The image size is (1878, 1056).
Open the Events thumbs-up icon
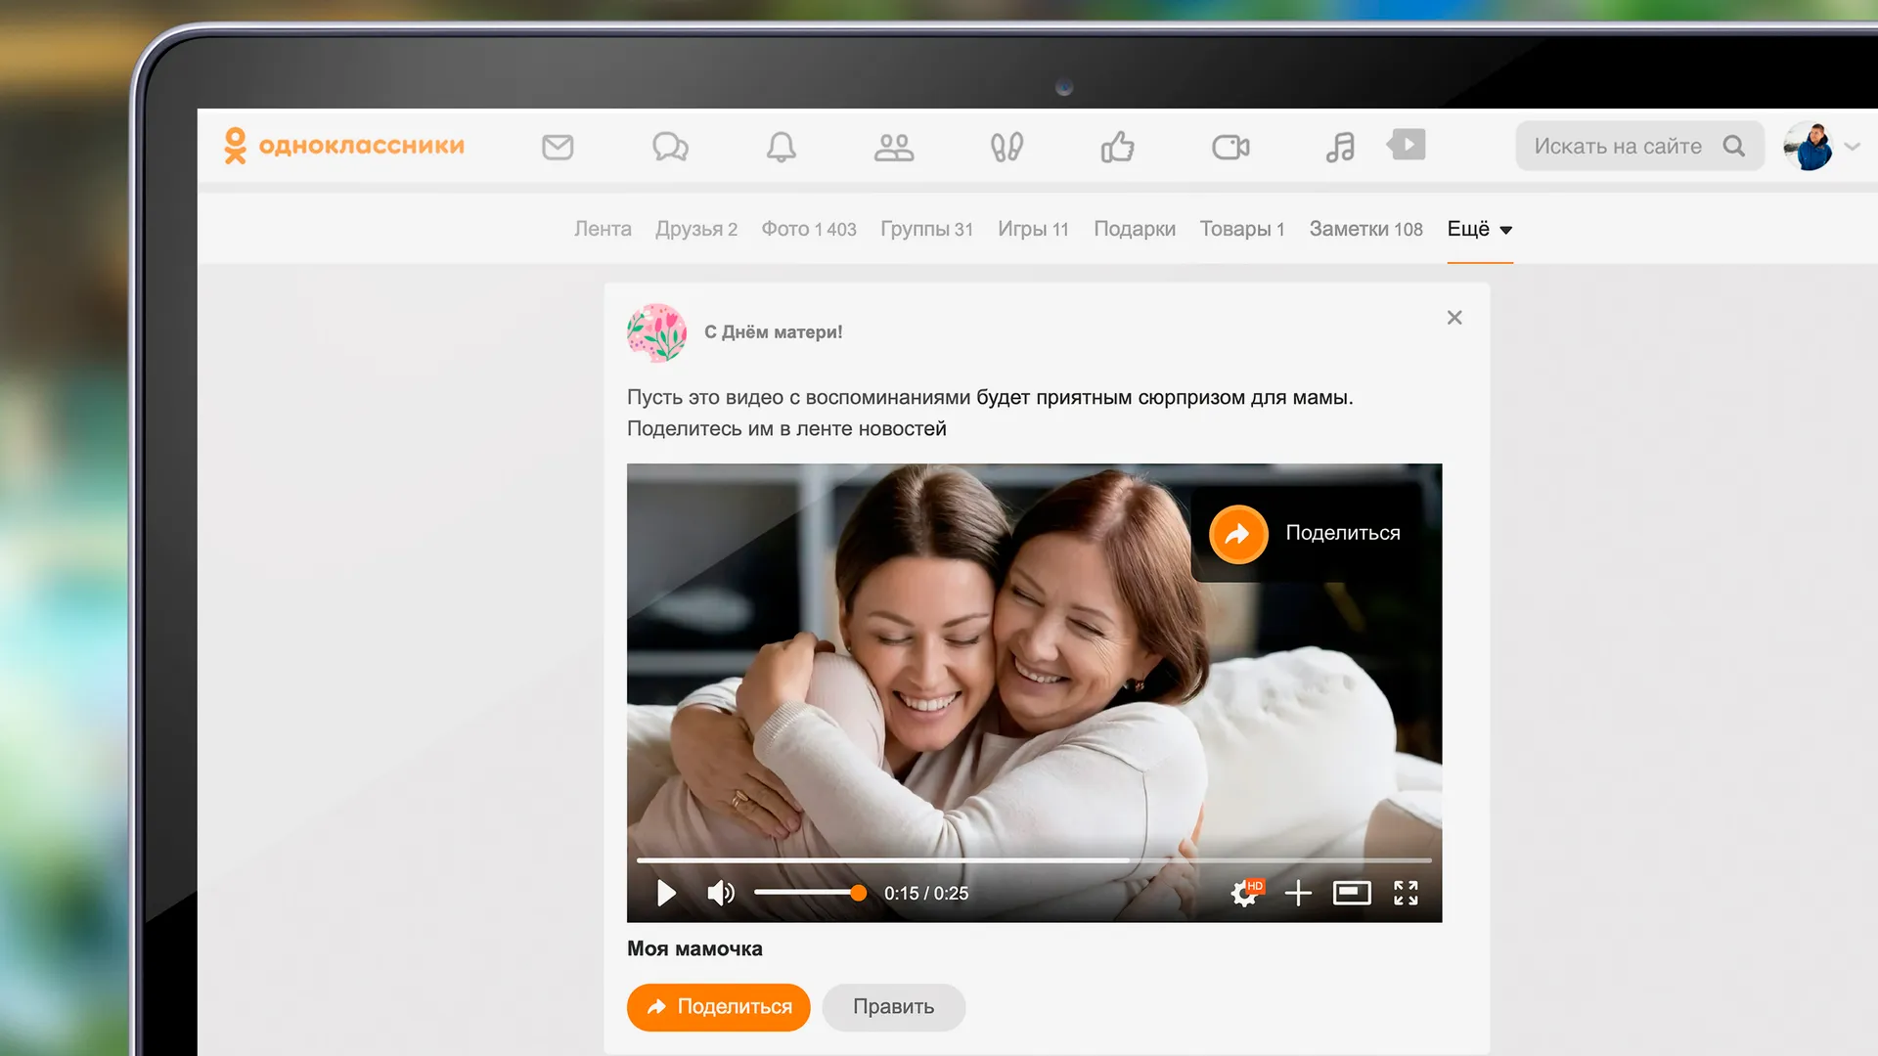click(1117, 147)
